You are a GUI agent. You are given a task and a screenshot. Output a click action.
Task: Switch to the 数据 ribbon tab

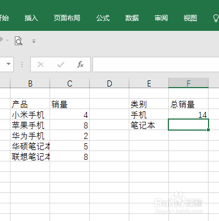click(x=132, y=18)
